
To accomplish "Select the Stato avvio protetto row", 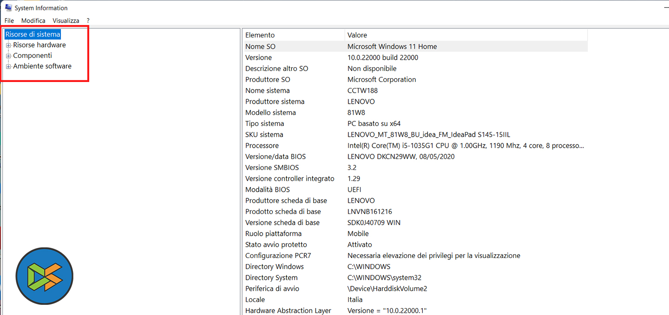I will [415, 245].
